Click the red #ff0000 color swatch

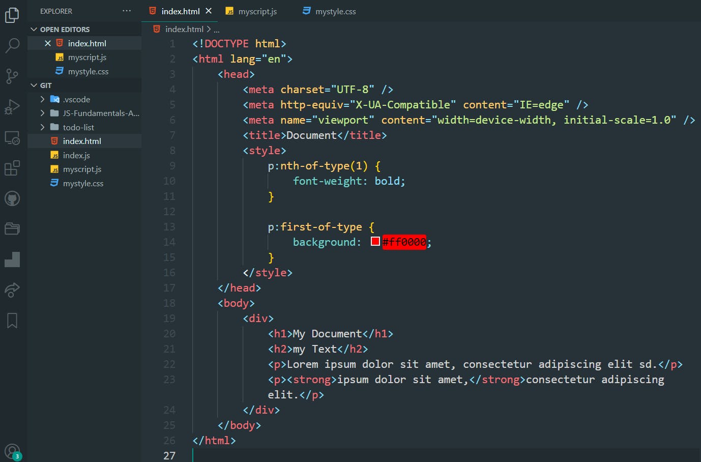(x=375, y=241)
